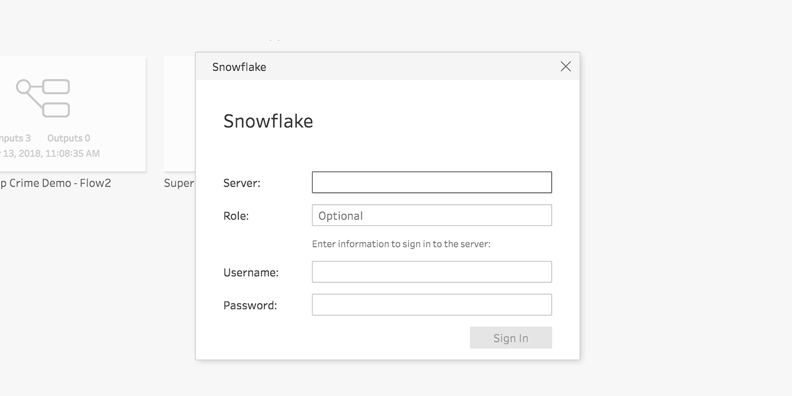792x396 pixels.
Task: Click the large Snowflake heading
Action: coord(268,121)
